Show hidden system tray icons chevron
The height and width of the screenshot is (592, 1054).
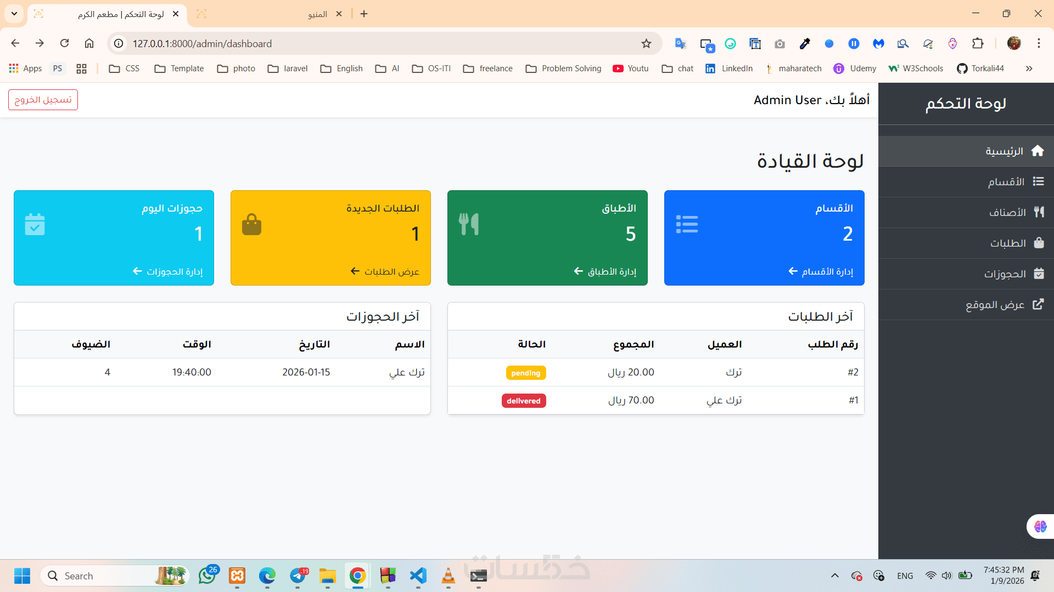834,576
